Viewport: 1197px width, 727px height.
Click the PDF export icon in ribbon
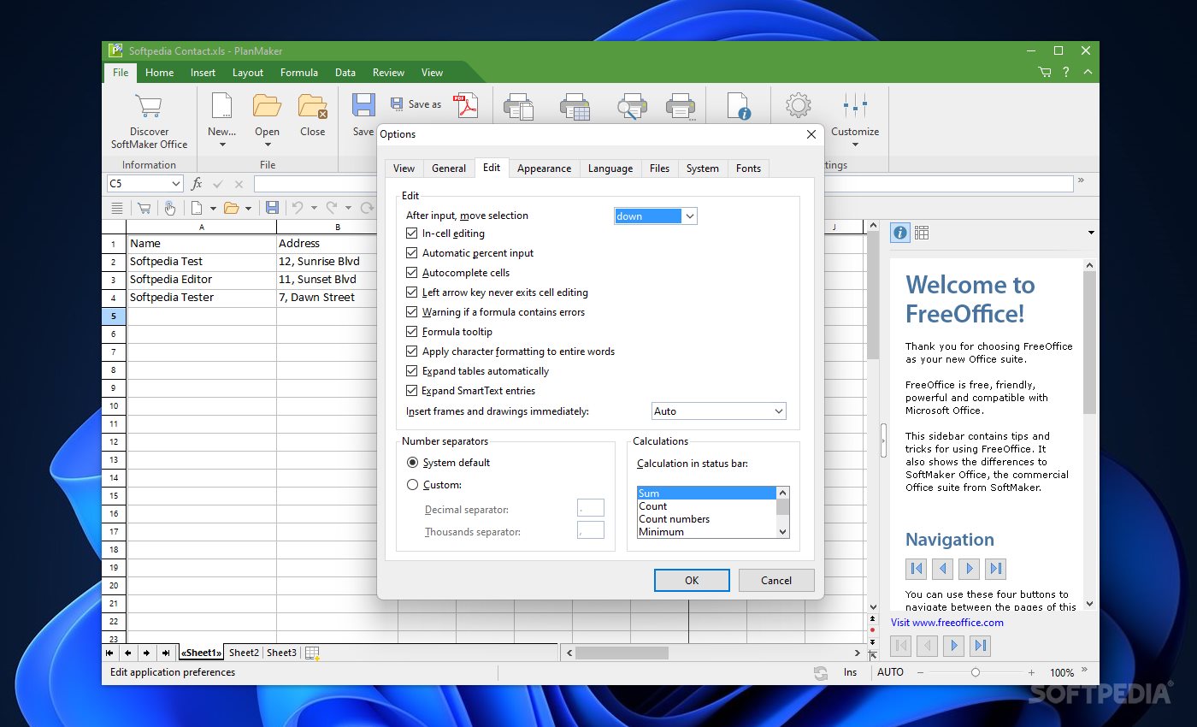(466, 104)
